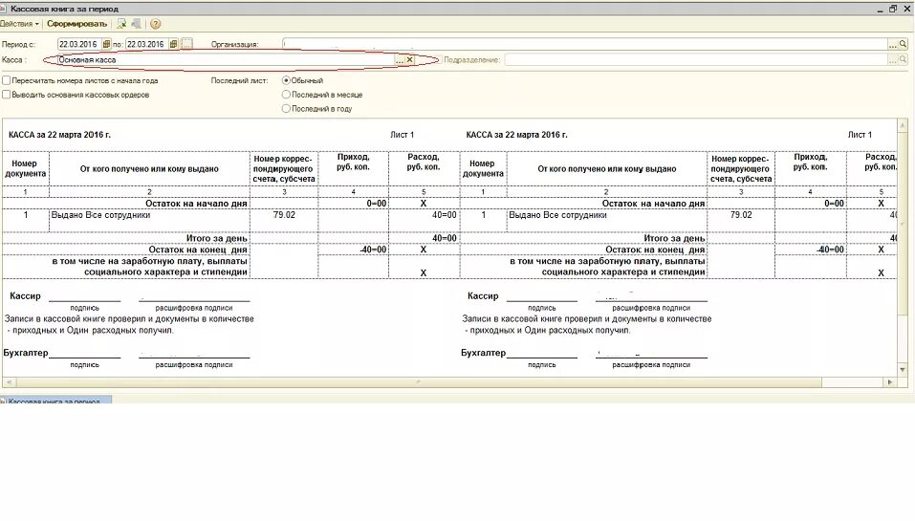The width and height of the screenshot is (915, 521).
Task: Click the horizontal scrollbar thumb
Action: pos(419,382)
